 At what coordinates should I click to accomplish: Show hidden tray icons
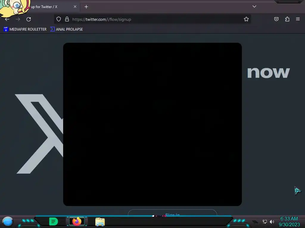click(x=255, y=222)
